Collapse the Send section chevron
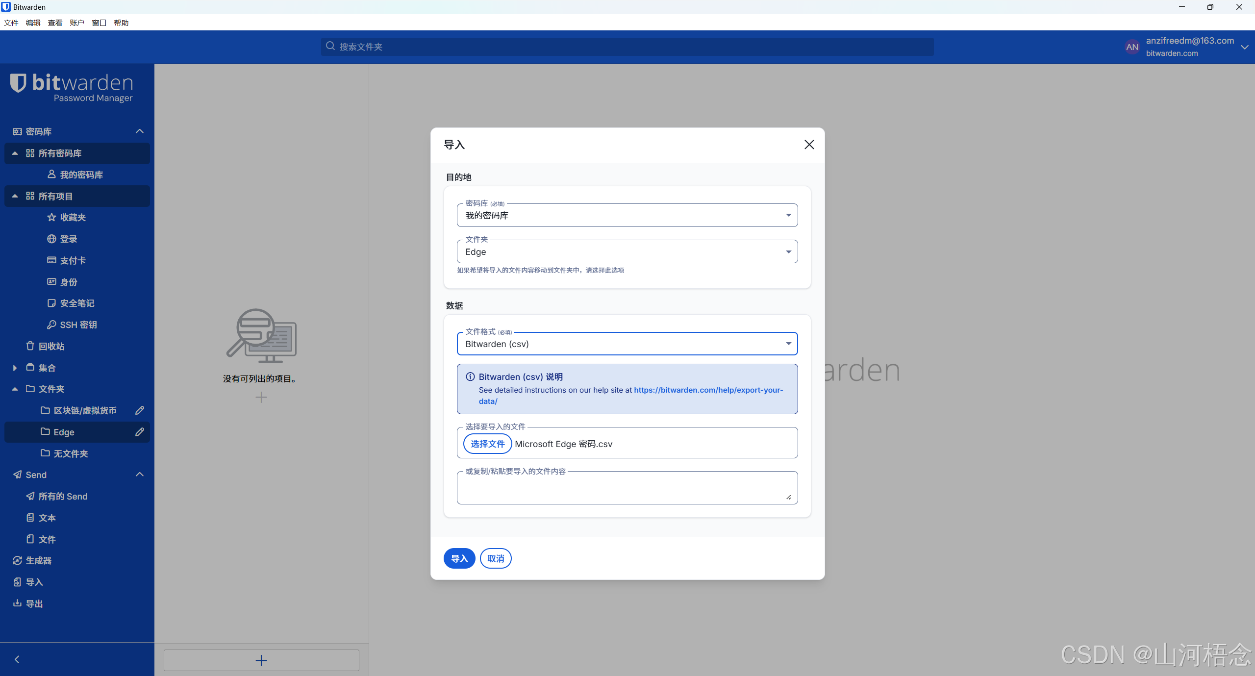1255x676 pixels. click(140, 475)
